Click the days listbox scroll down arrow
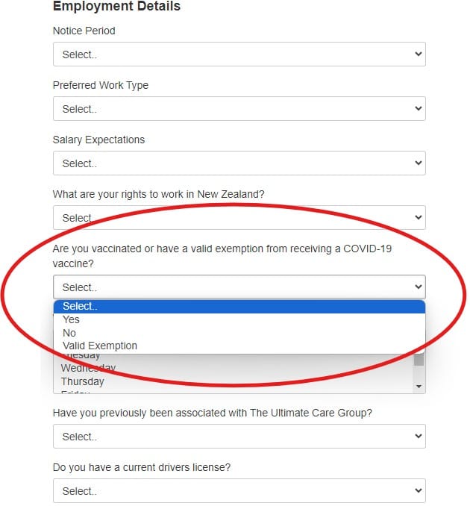 [x=419, y=387]
